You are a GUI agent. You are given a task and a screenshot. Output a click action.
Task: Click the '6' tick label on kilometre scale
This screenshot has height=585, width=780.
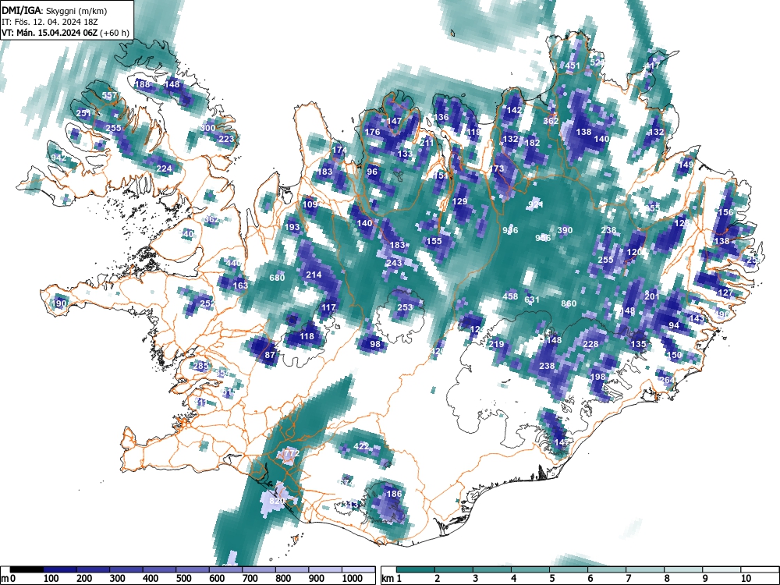pyautogui.click(x=590, y=579)
